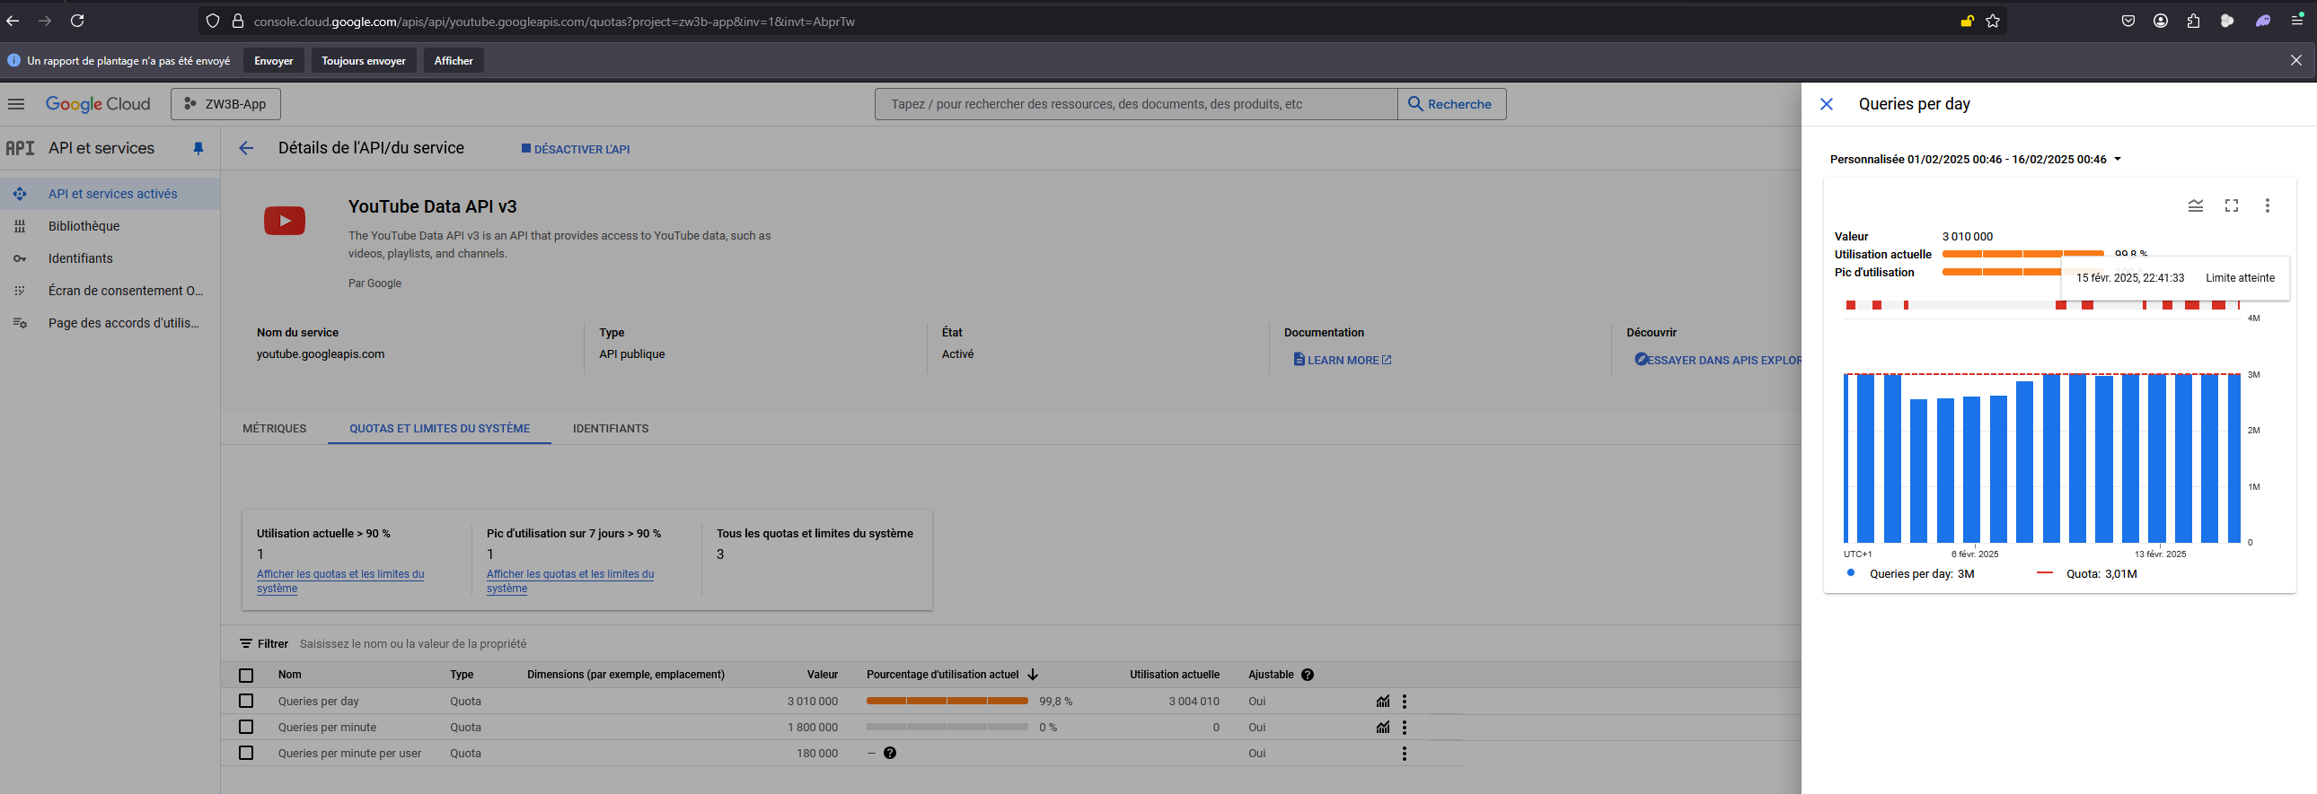The image size is (2317, 794).
Task: Open API et services activés in sidebar
Action: pos(110,194)
